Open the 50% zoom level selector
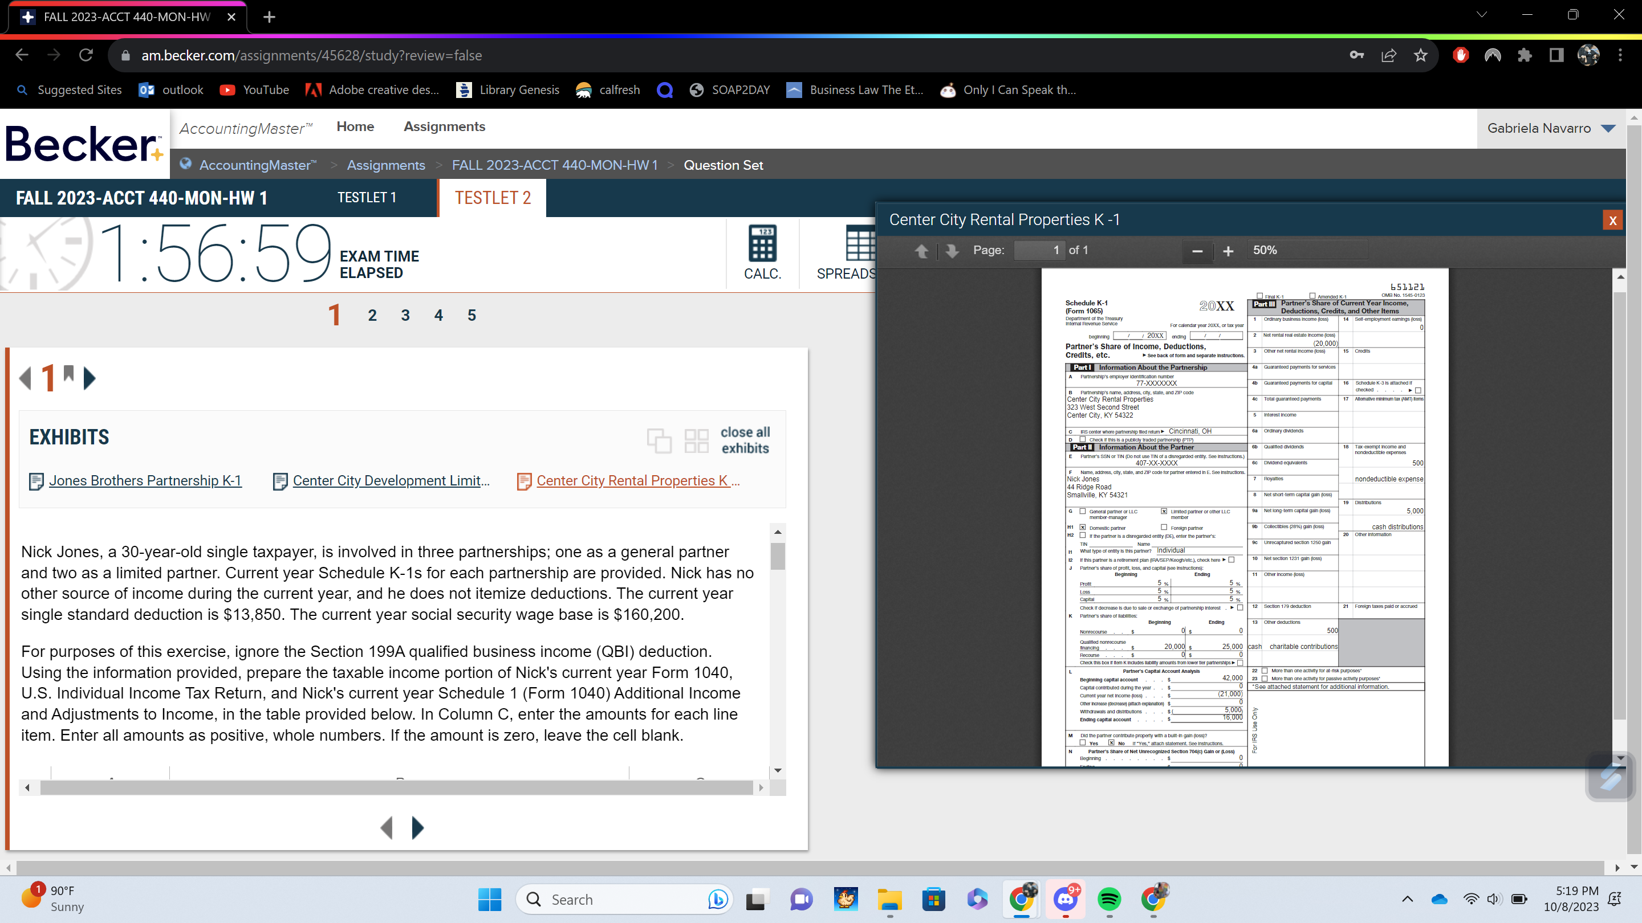 click(x=1307, y=250)
